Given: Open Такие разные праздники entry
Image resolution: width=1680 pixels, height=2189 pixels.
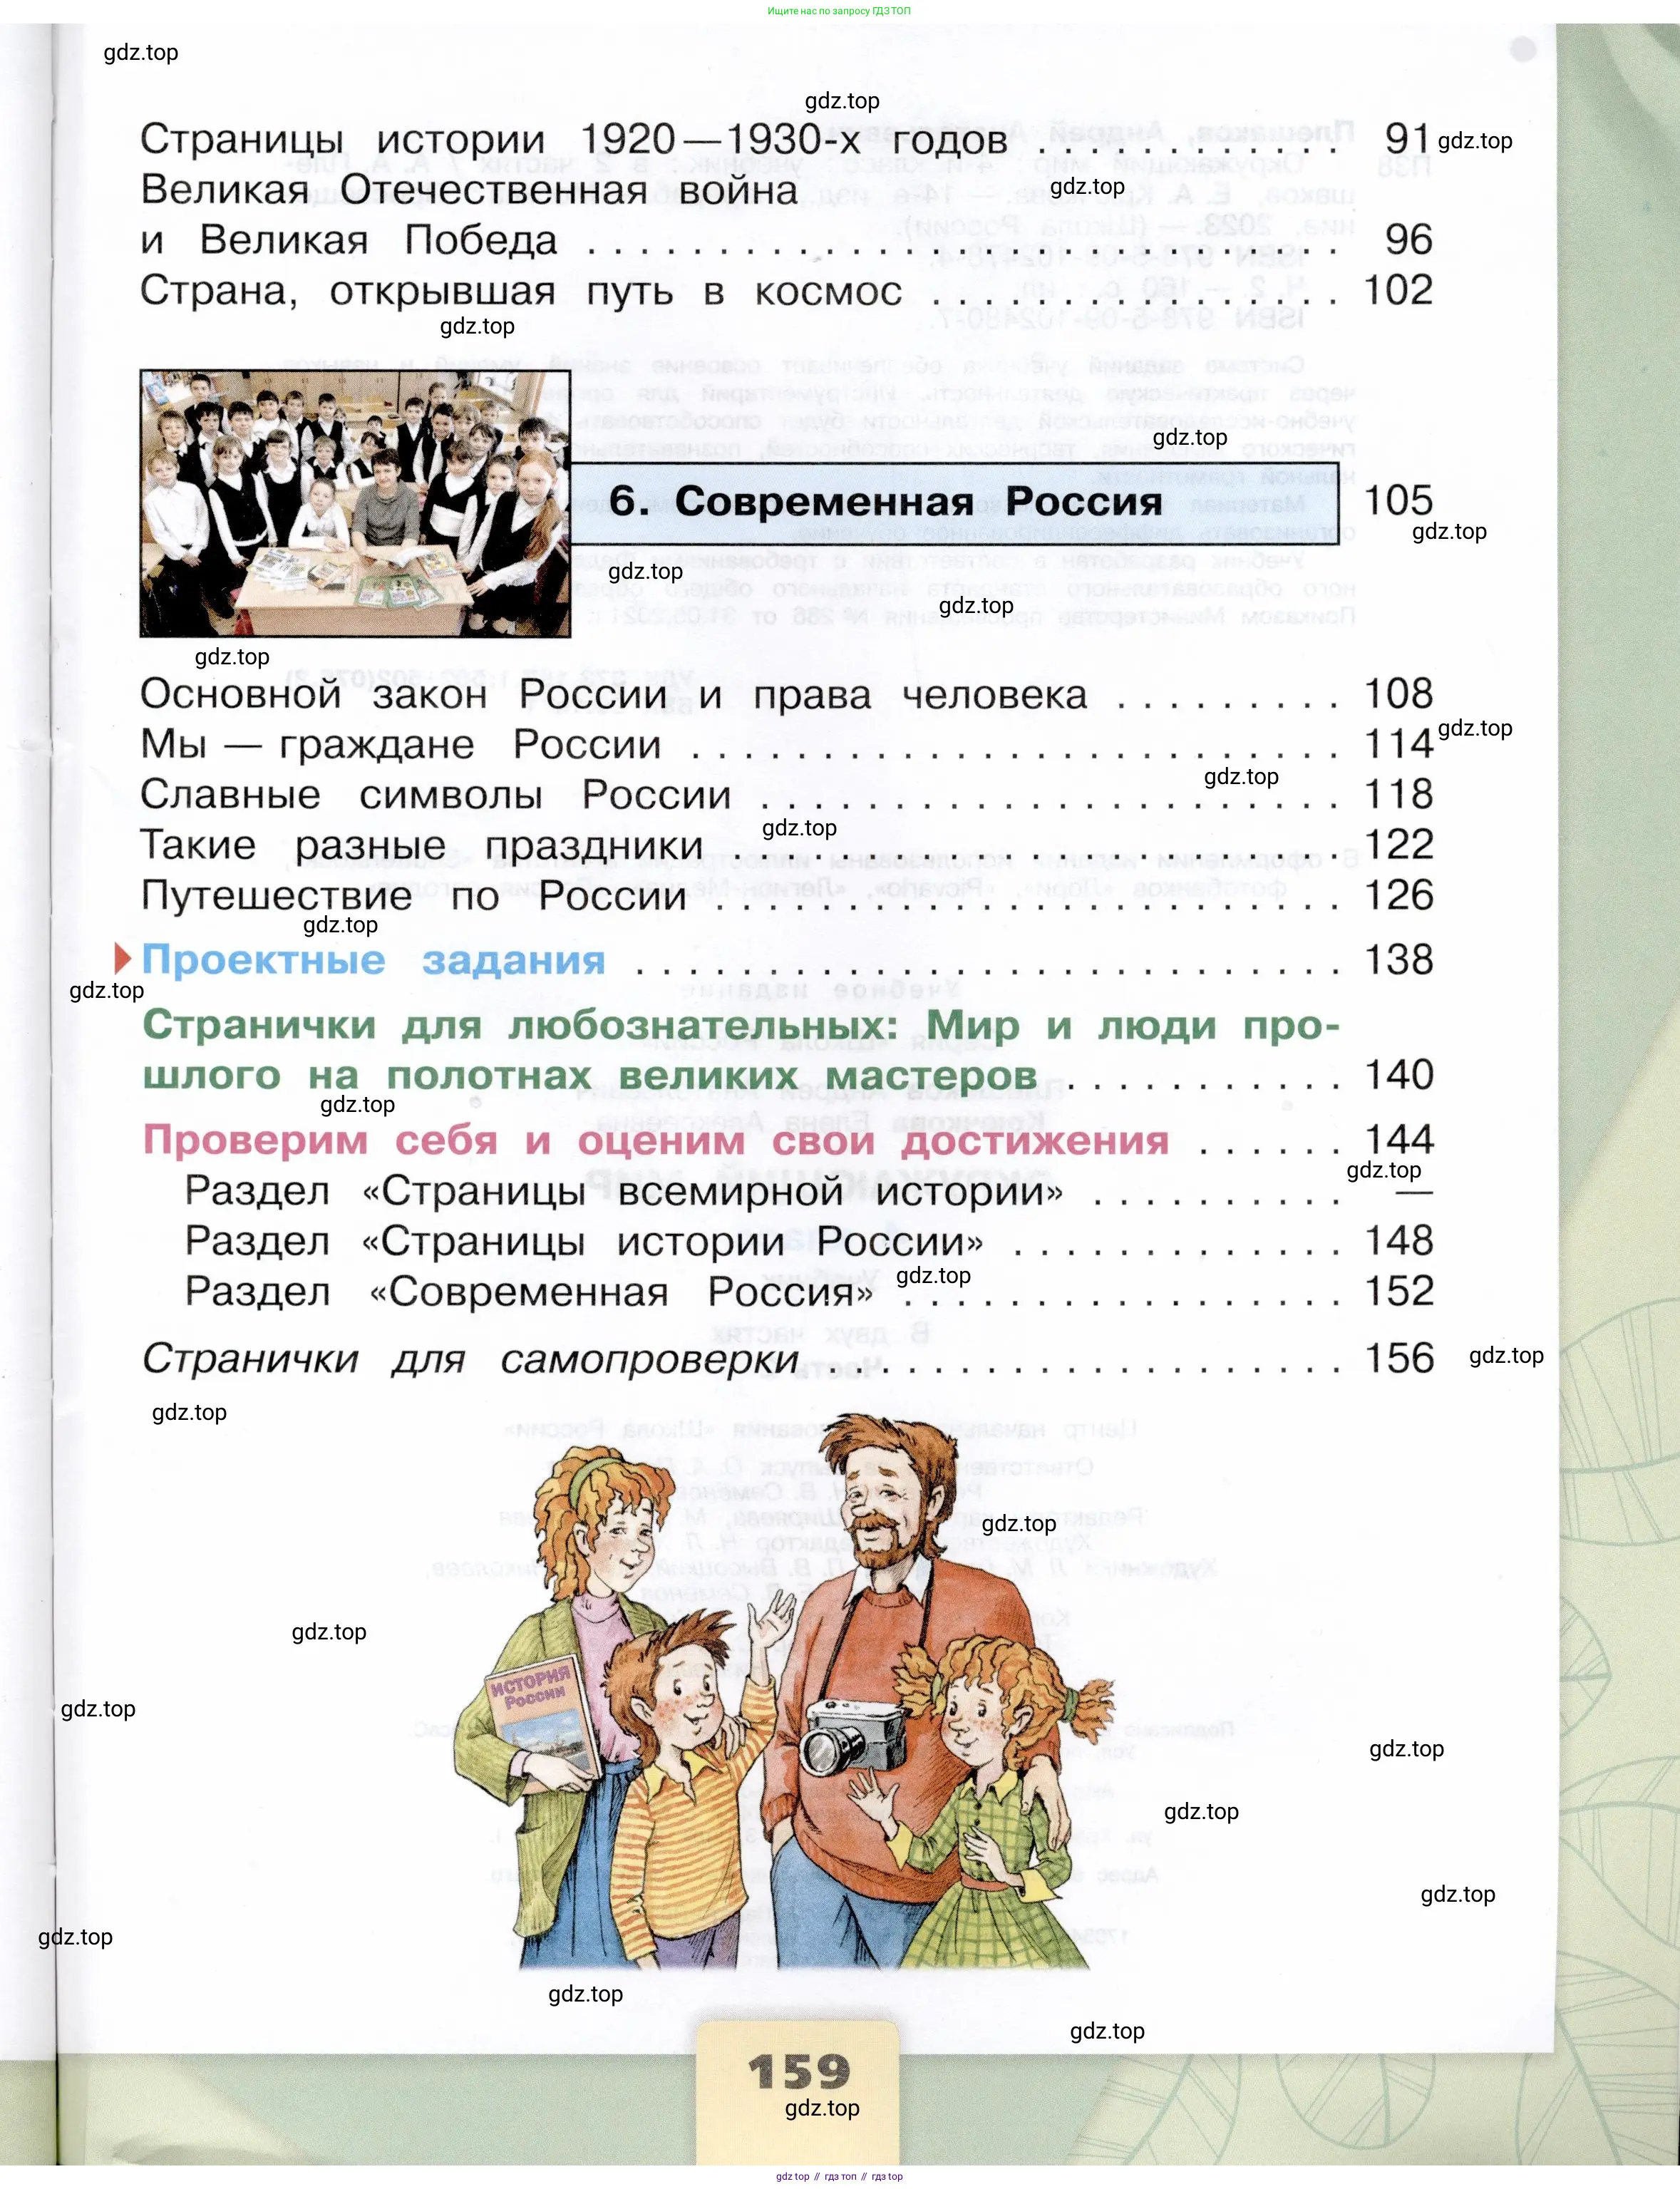Looking at the screenshot, I should tap(421, 845).
